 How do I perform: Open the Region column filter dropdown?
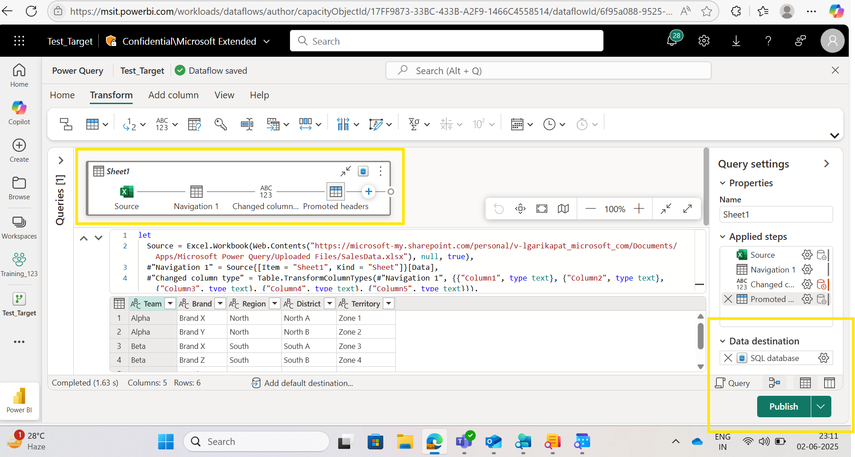(x=275, y=304)
